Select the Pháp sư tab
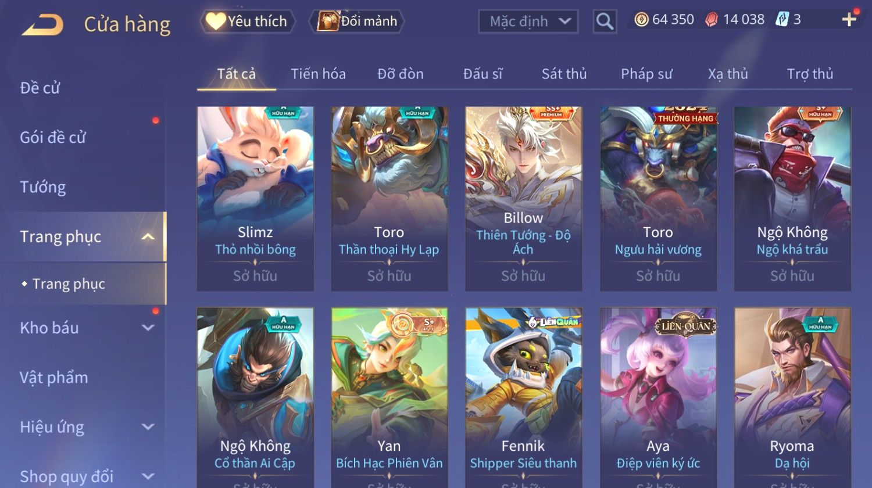 [x=646, y=74]
